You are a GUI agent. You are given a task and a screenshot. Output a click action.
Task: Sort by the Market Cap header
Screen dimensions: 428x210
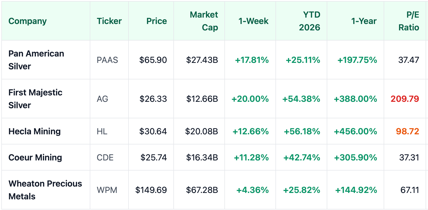coord(204,21)
